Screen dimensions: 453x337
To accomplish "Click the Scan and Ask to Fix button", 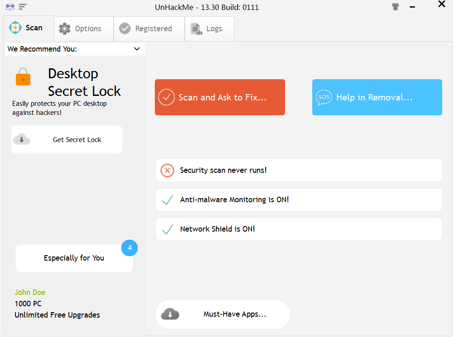I will tap(220, 97).
